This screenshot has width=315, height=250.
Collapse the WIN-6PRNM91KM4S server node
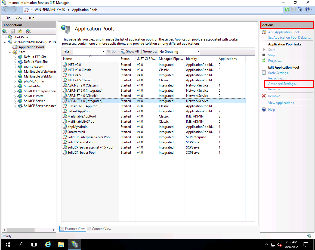pyautogui.click(x=5, y=42)
